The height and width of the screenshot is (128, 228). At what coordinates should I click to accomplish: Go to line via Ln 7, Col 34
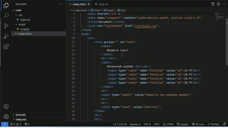click(x=120, y=124)
